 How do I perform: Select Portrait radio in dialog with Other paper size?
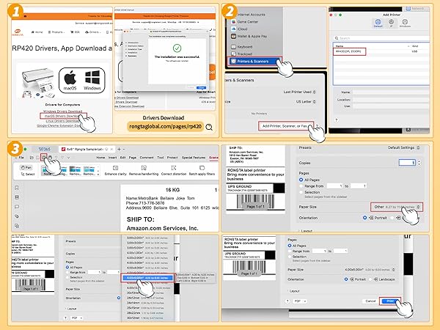point(364,218)
